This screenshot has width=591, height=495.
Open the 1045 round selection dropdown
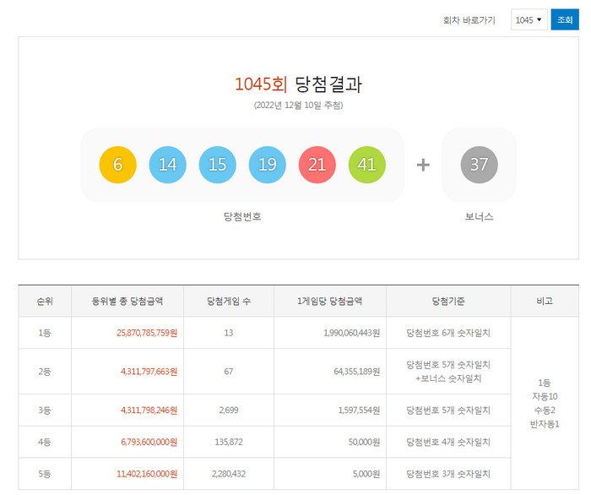coord(529,19)
